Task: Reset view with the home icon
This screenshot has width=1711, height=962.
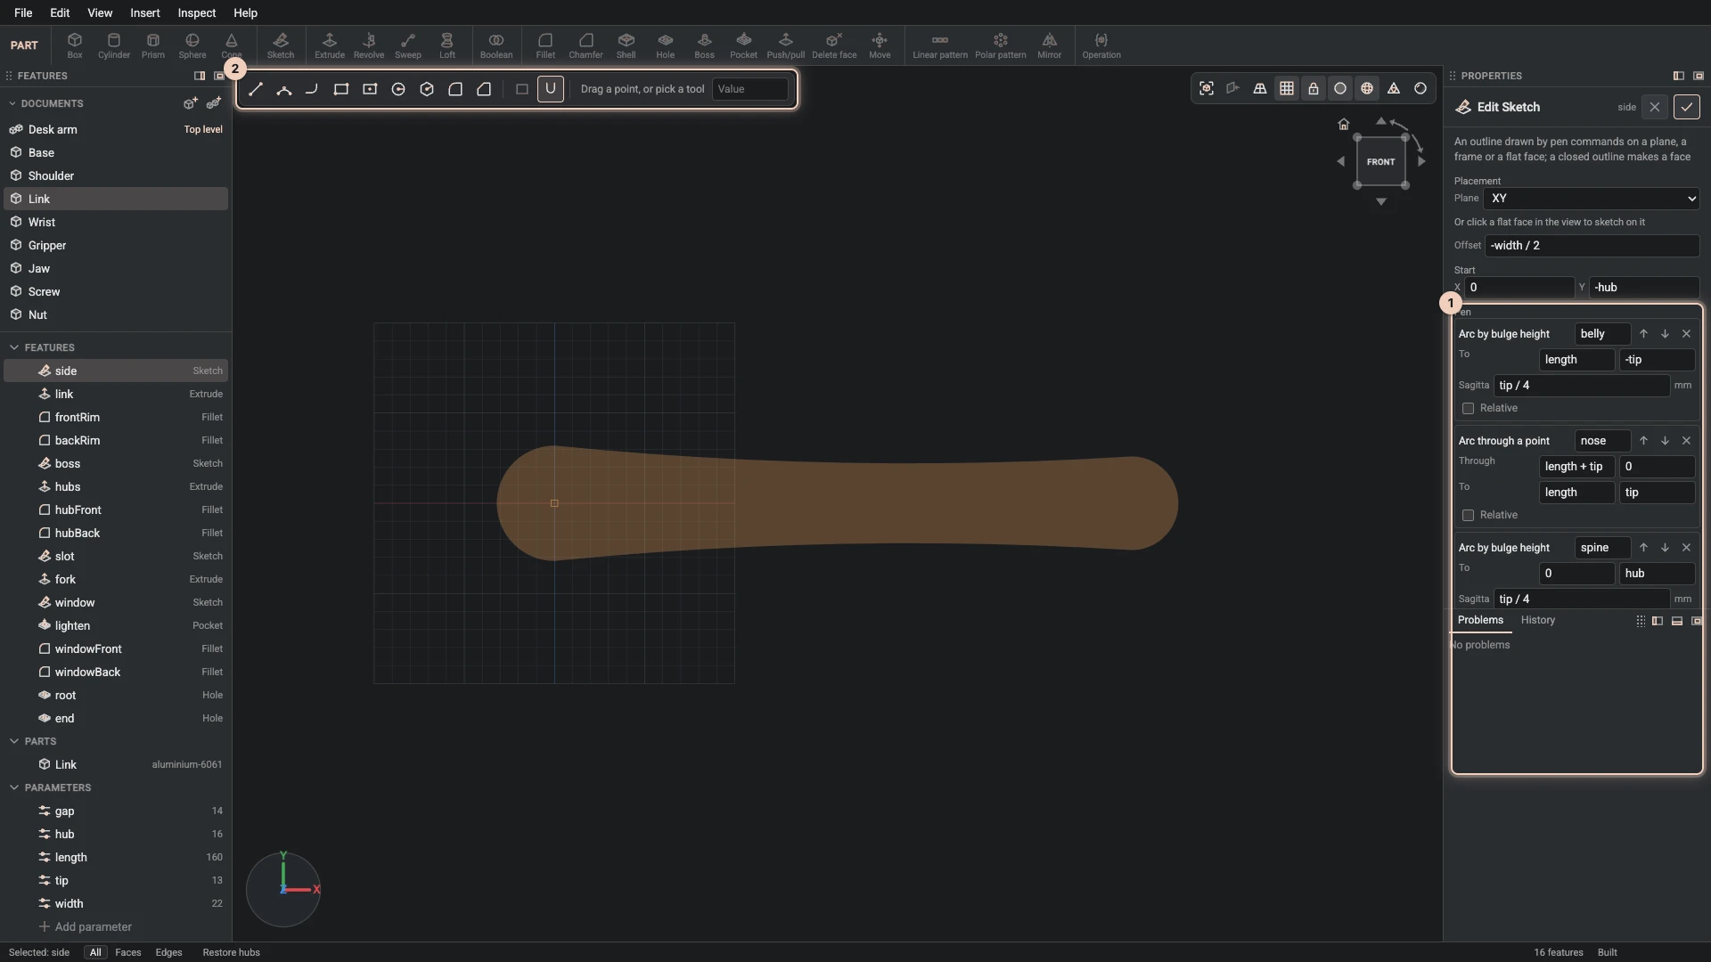Action: click(1344, 124)
